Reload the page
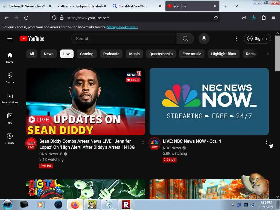The width and height of the screenshot is (280, 210). click(x=26, y=18)
